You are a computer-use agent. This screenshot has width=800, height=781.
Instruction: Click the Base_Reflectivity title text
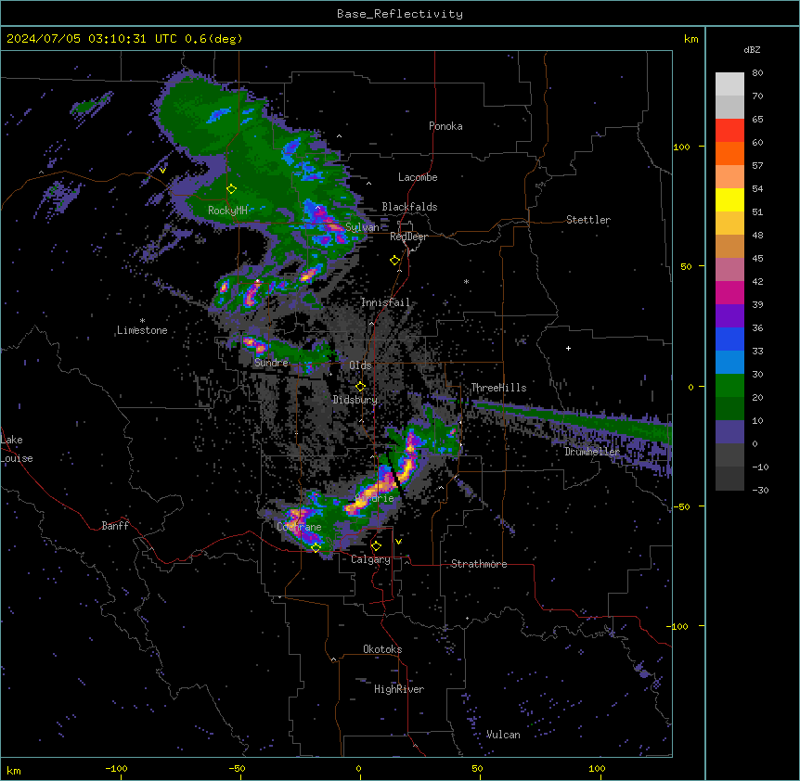pyautogui.click(x=400, y=14)
